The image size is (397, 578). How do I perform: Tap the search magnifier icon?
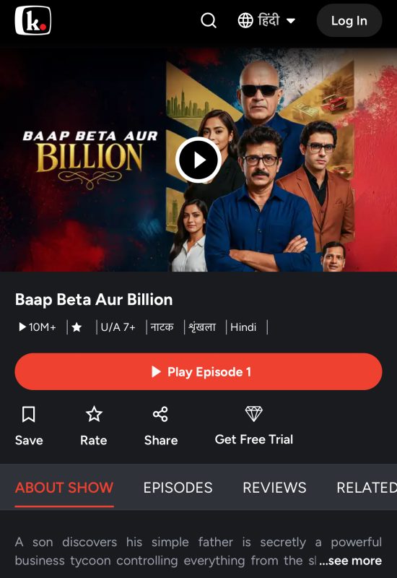pyautogui.click(x=209, y=21)
